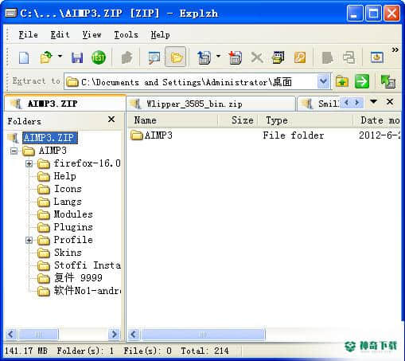Open the View menu
Screen dimensions: 405x361
[92, 34]
